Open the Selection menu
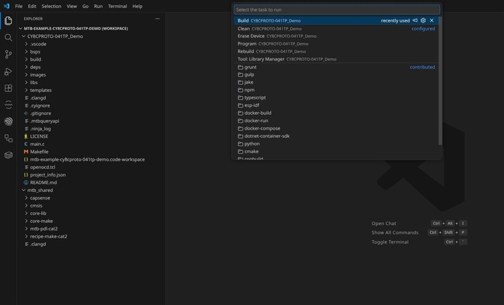 (x=52, y=6)
